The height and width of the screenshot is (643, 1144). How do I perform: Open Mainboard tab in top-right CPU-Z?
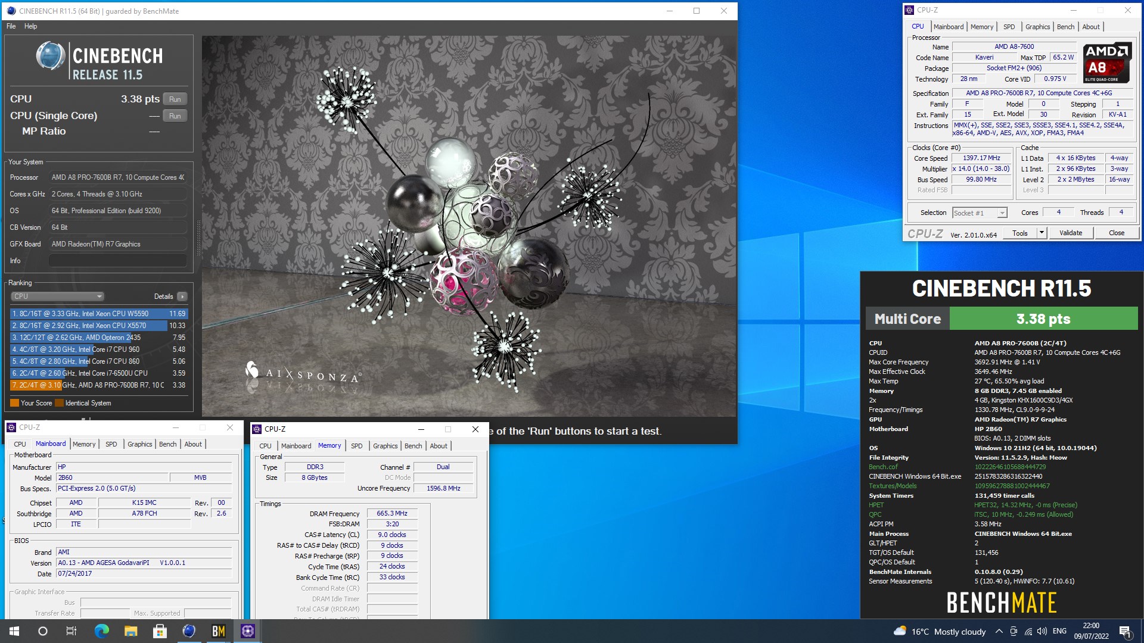[x=948, y=27]
